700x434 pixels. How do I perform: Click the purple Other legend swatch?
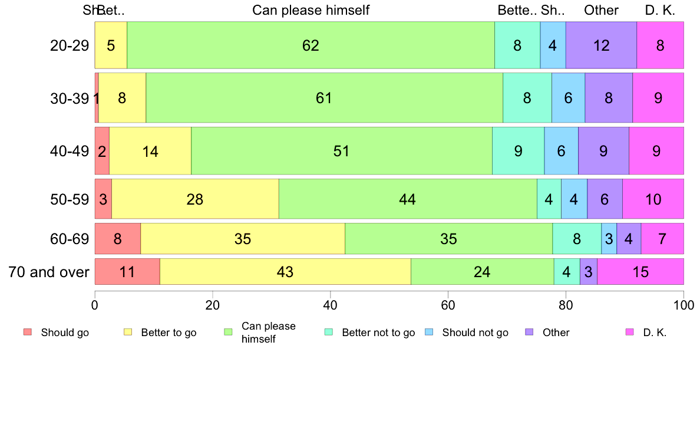tap(530, 331)
